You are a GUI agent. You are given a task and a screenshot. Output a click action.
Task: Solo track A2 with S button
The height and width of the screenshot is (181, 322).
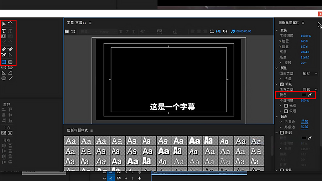(x=133, y=179)
